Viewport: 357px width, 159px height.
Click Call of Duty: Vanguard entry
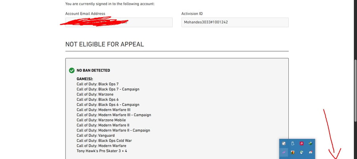pyautogui.click(x=96, y=136)
